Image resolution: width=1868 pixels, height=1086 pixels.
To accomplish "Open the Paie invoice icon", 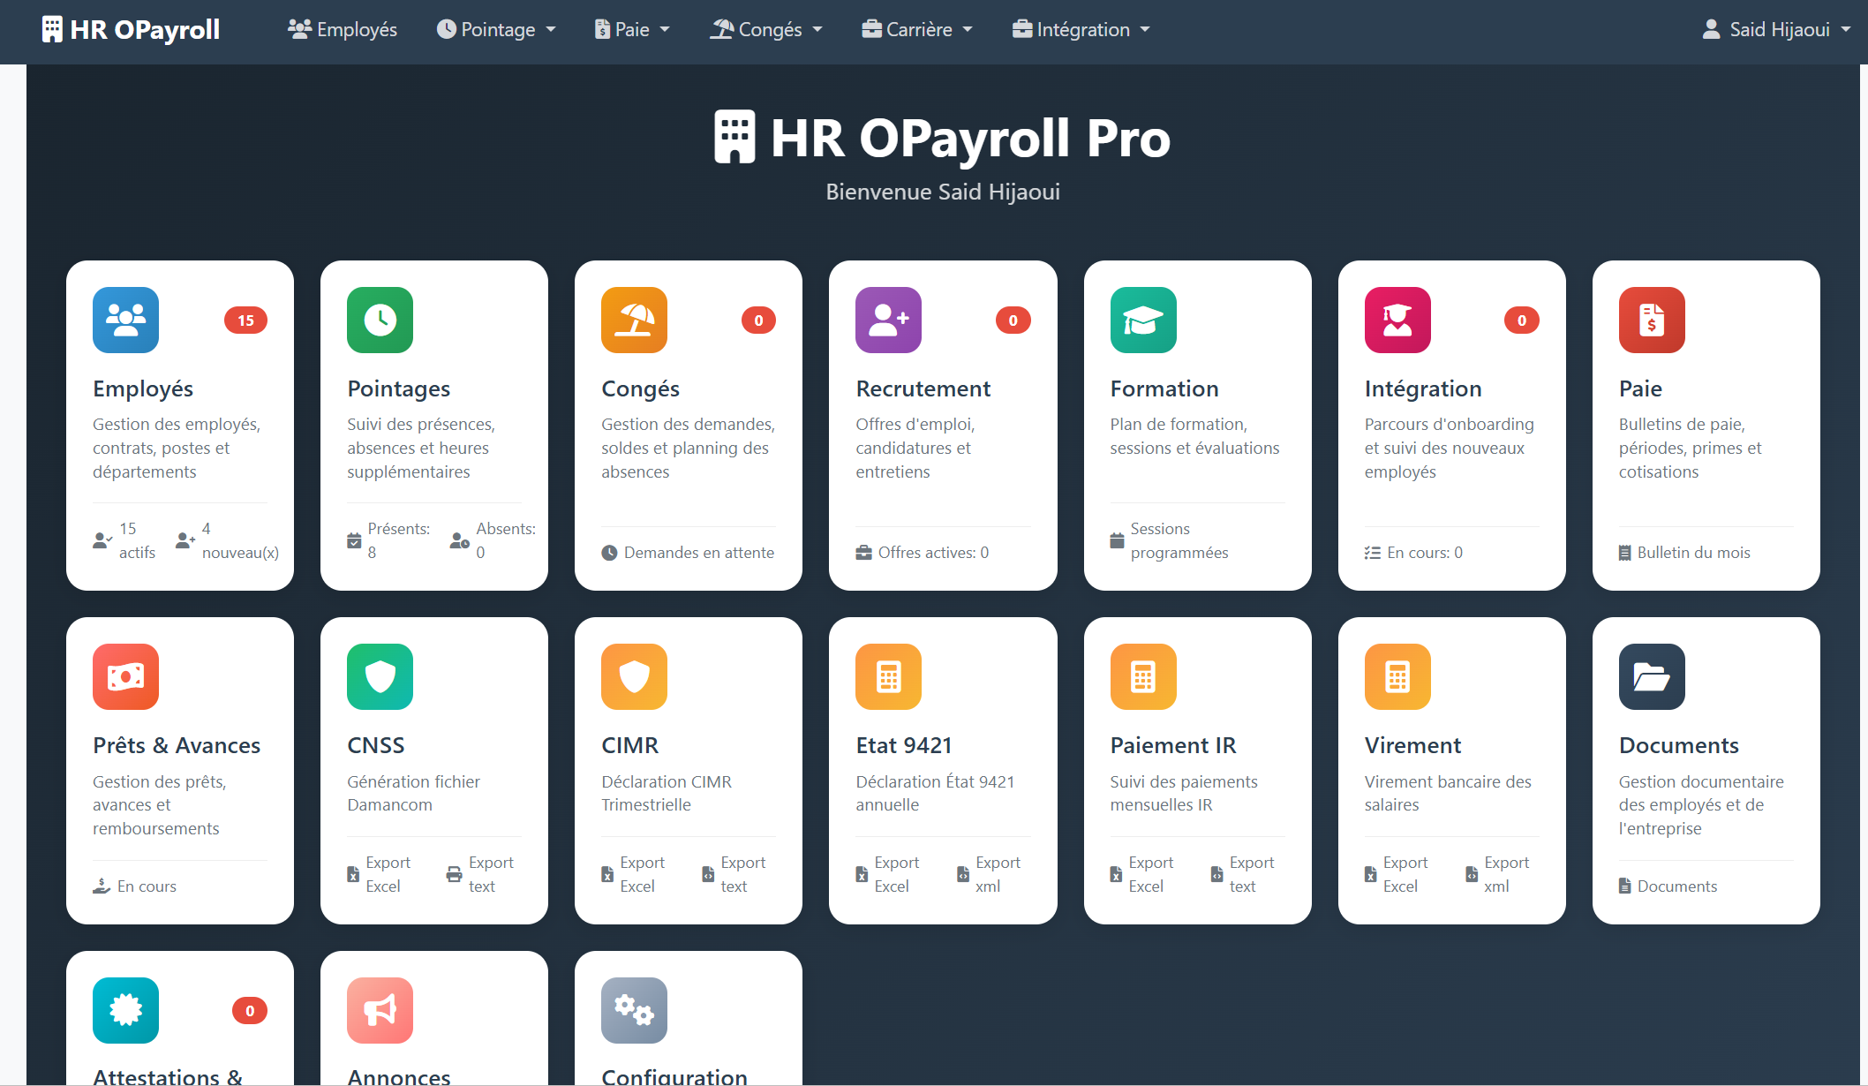I will 1652,320.
